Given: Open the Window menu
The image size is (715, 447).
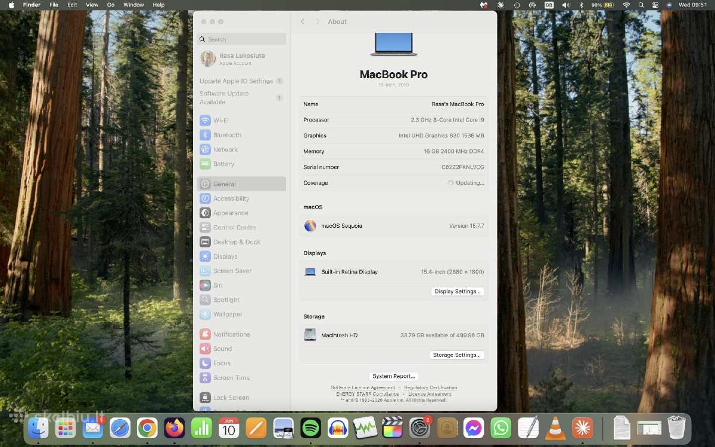Looking at the screenshot, I should 133,5.
